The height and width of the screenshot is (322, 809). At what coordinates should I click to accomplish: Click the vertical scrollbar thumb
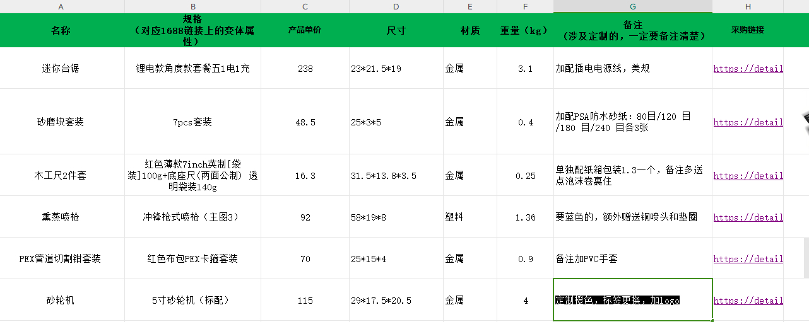806,257
